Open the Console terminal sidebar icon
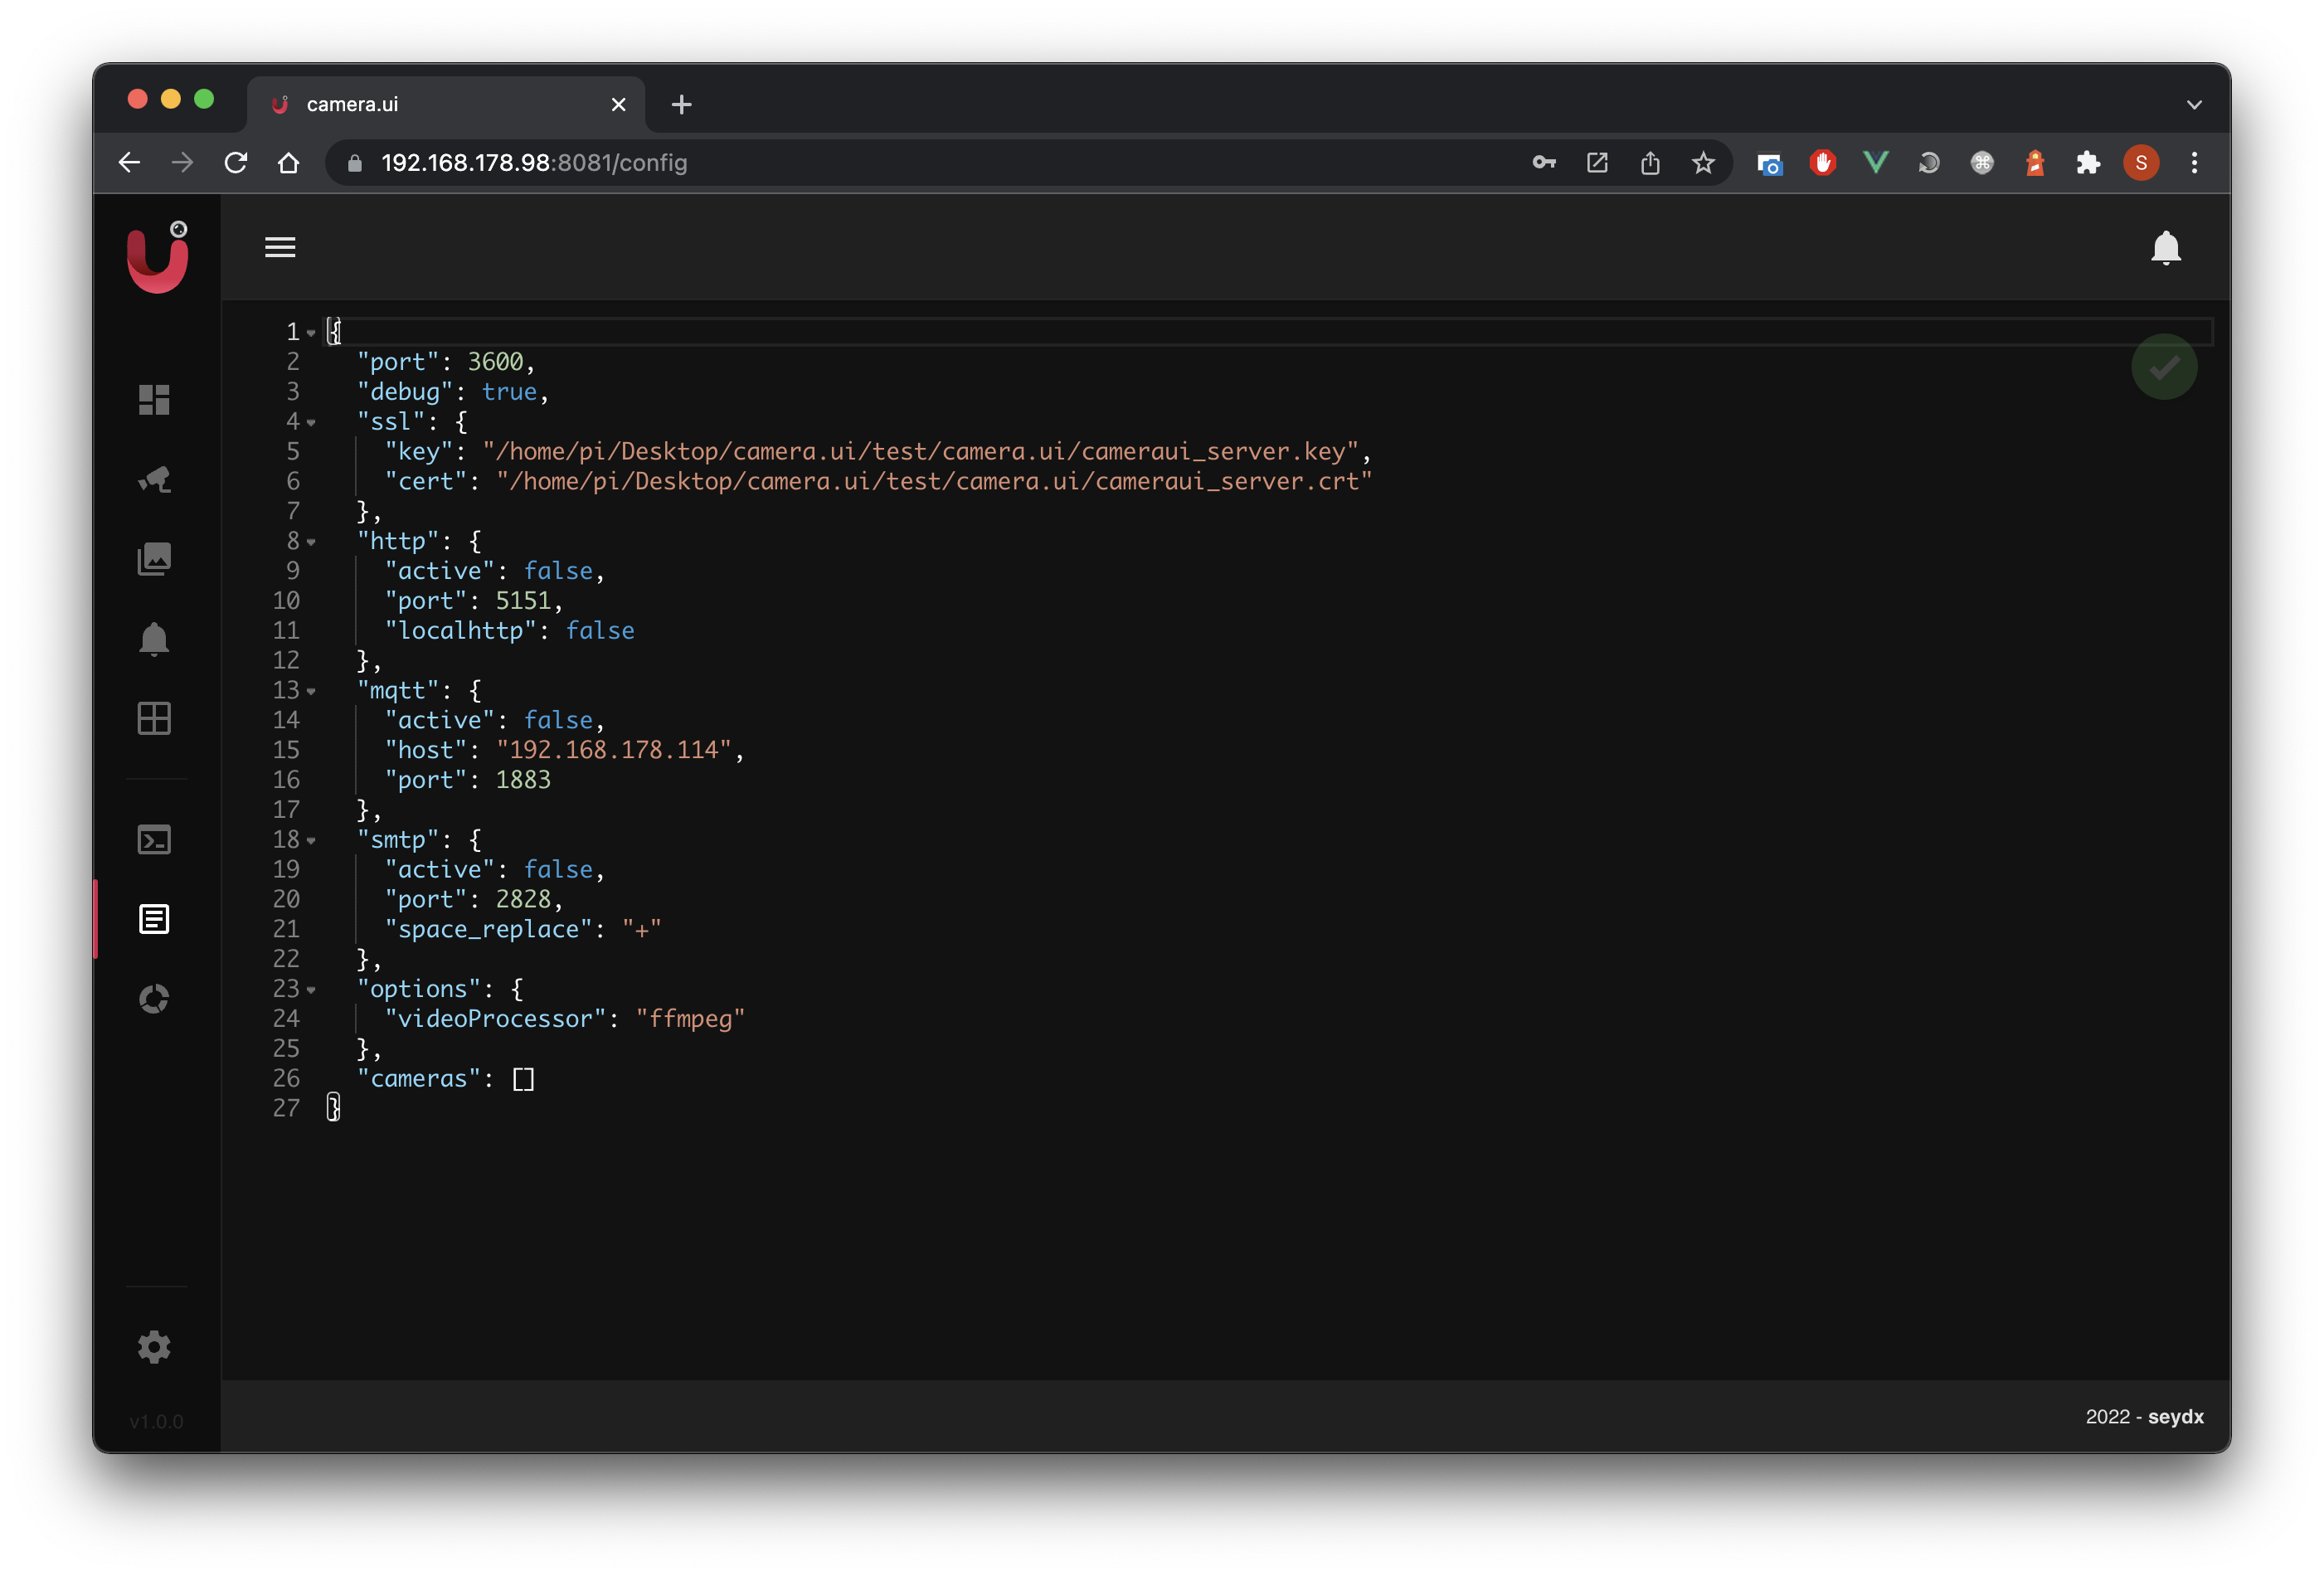Screen dimensions: 2324x1576 click(154, 840)
